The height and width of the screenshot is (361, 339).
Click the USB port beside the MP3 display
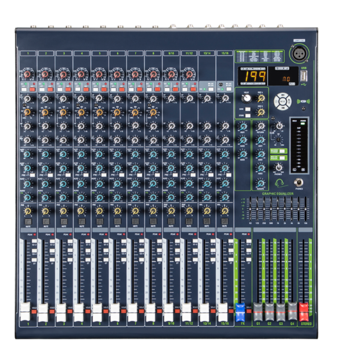point(304,76)
